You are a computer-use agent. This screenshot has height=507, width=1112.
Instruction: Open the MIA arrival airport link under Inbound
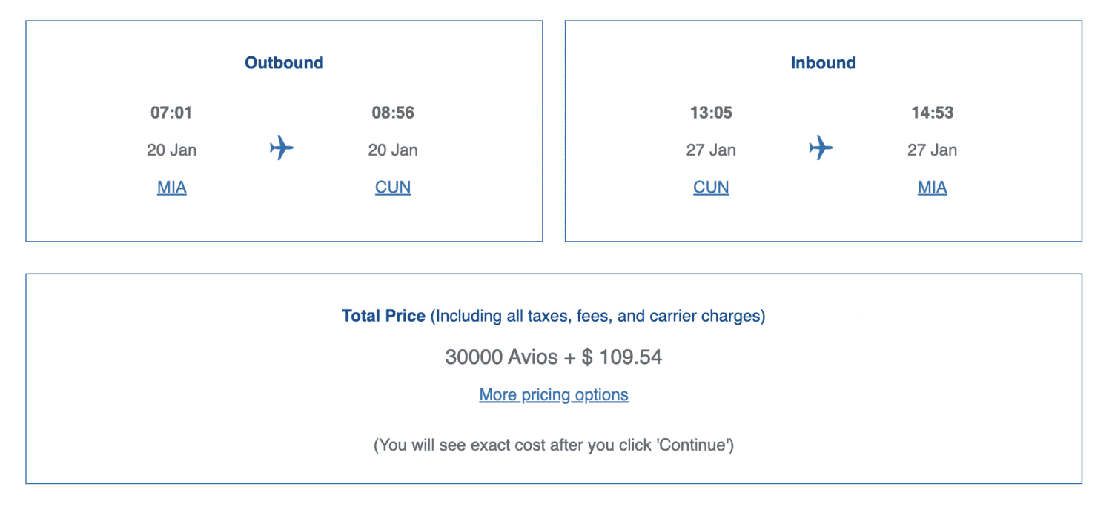click(932, 188)
